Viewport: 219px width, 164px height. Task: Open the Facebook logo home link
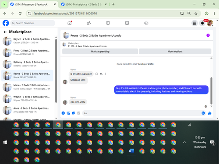click(x=6, y=23)
